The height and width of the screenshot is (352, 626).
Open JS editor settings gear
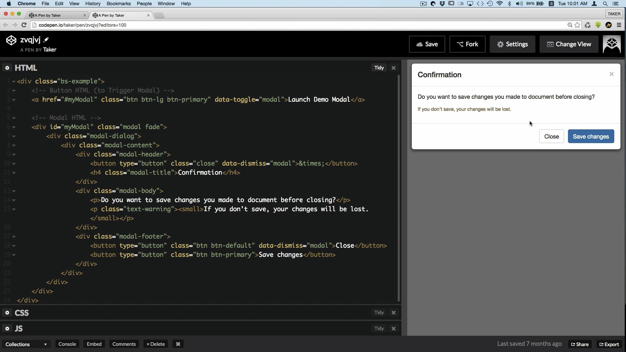[x=7, y=329]
